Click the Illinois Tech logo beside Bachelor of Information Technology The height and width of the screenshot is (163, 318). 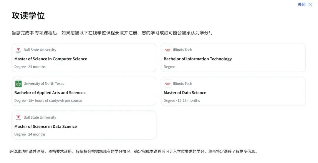168,50
